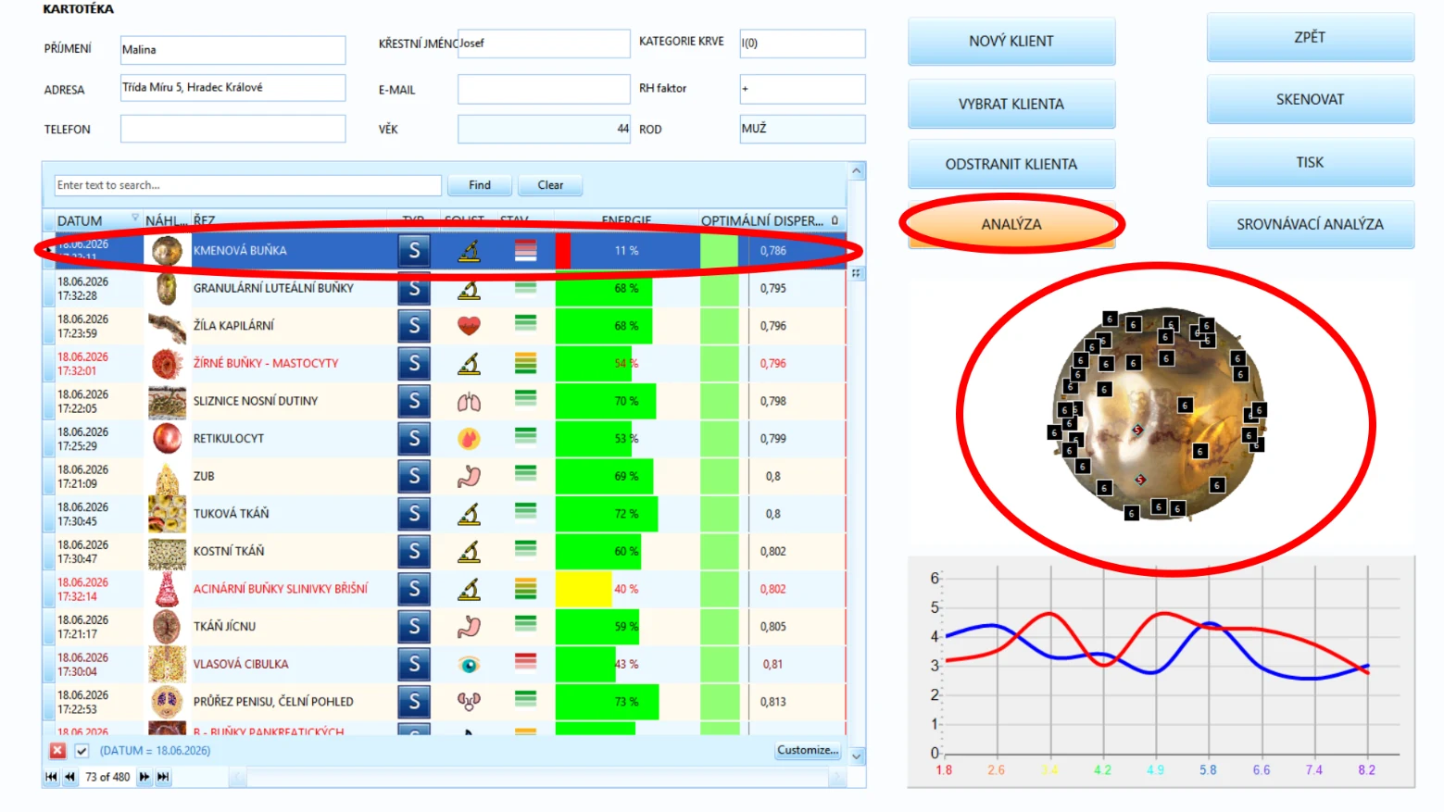Jump to first record in navigator
This screenshot has height=812, width=1444.
(x=51, y=777)
